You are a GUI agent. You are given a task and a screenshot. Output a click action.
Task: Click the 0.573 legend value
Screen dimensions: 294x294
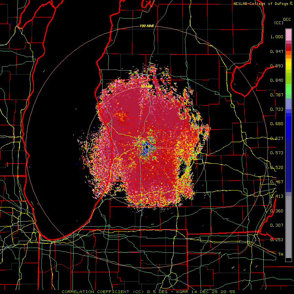click(x=277, y=153)
